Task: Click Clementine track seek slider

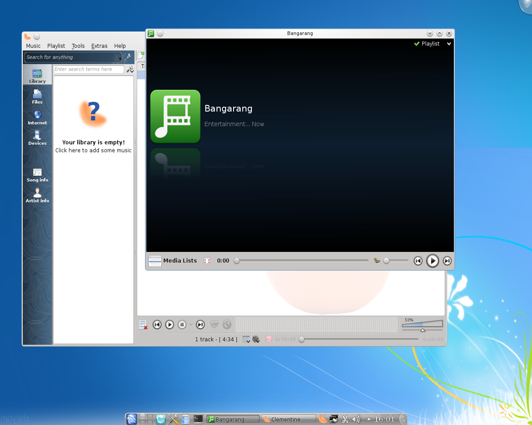Action: pyautogui.click(x=360, y=340)
